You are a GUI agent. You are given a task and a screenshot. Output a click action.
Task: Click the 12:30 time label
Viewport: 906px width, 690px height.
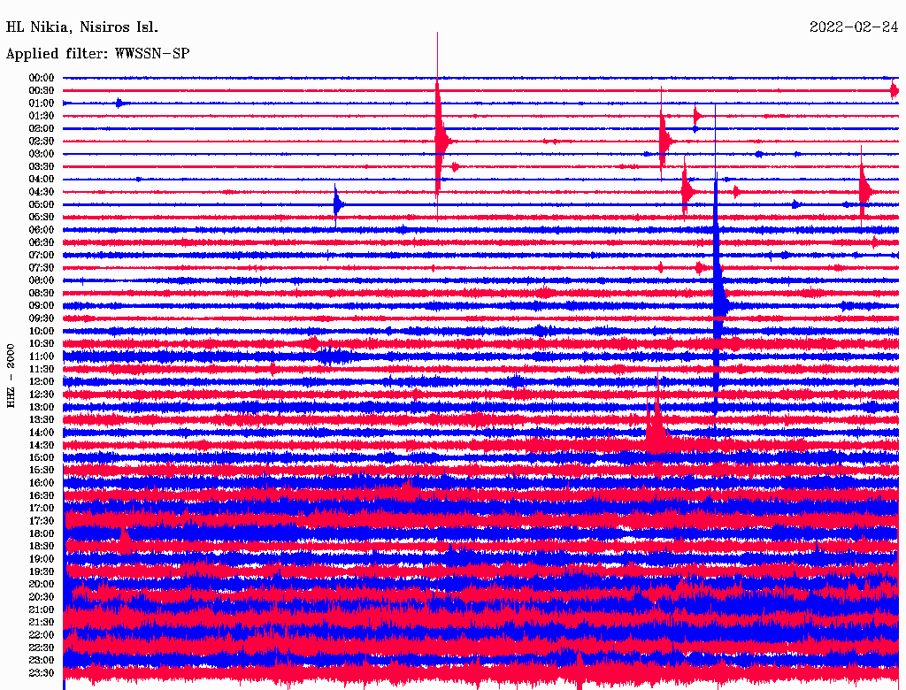tap(42, 395)
